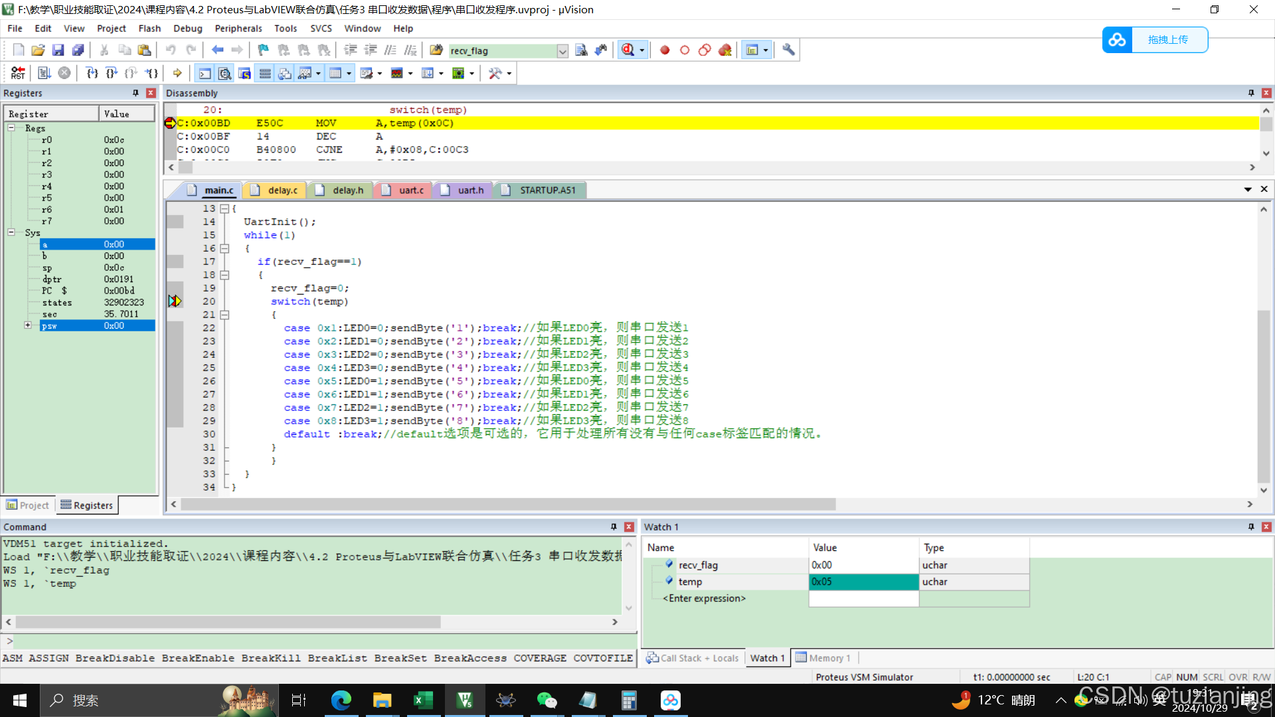Viewport: 1275px width, 717px height.
Task: Collapse the Regs tree node
Action: point(11,127)
